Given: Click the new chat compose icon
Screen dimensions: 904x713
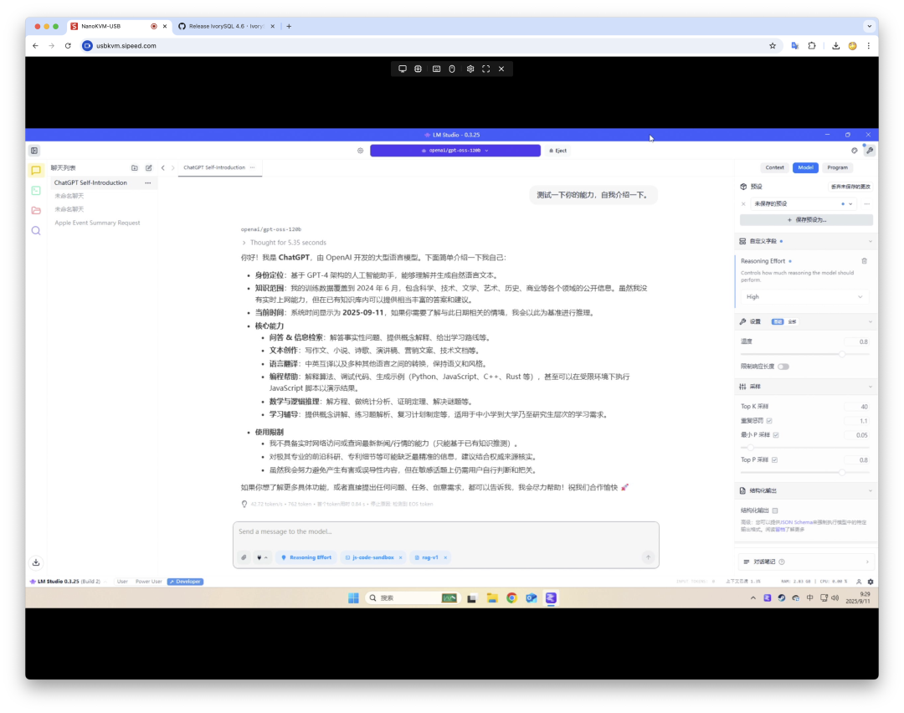Looking at the screenshot, I should pos(149,167).
